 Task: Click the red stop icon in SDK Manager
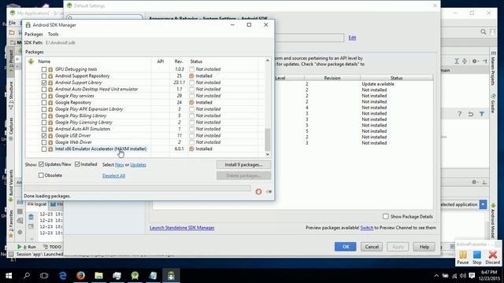(258, 192)
